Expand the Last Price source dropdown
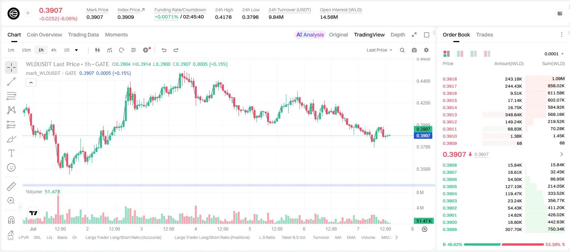This screenshot has height=252, width=570. pos(379,50)
